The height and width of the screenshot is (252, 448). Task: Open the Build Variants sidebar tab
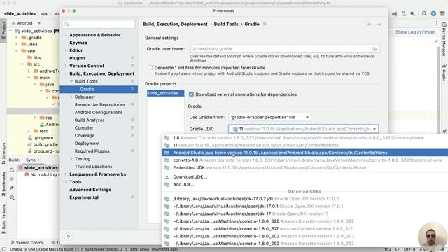point(3,219)
